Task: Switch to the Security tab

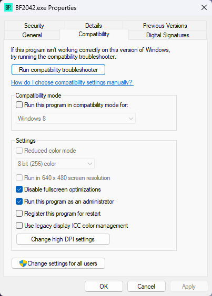Action: coord(34,26)
